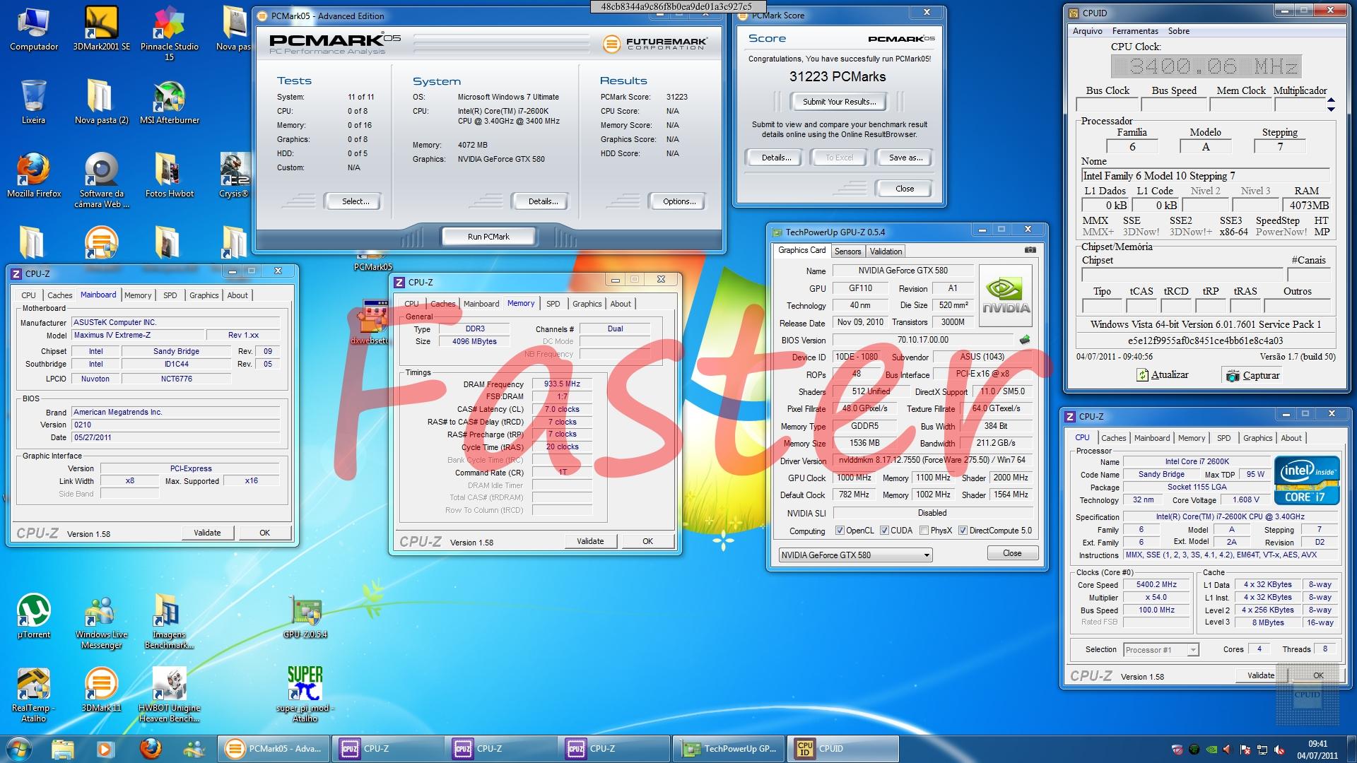Open MSI Afterburner desktop shortcut
Screen dimensions: 1357x763
tap(170, 102)
